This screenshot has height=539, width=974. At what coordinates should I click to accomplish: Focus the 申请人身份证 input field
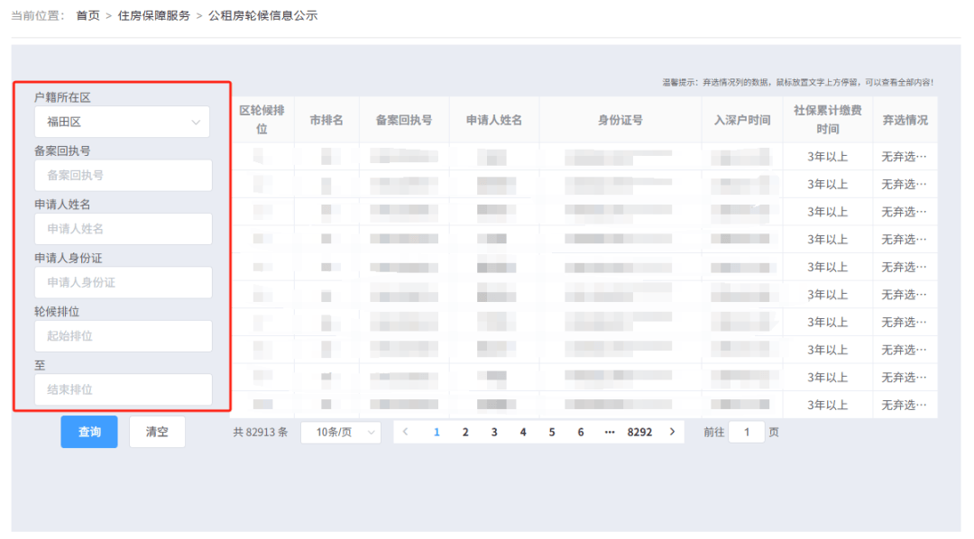123,282
